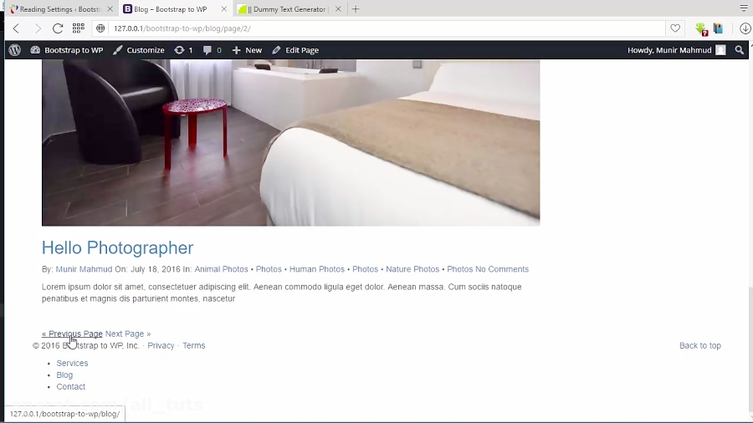Image resolution: width=753 pixels, height=423 pixels.
Task: Click the Back to top link
Action: [x=700, y=345]
